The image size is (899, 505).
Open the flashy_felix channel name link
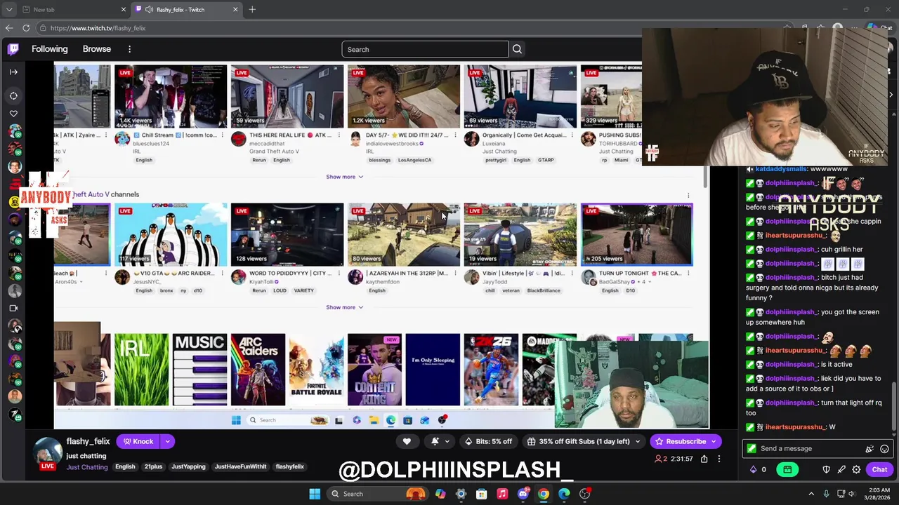pyautogui.click(x=88, y=441)
